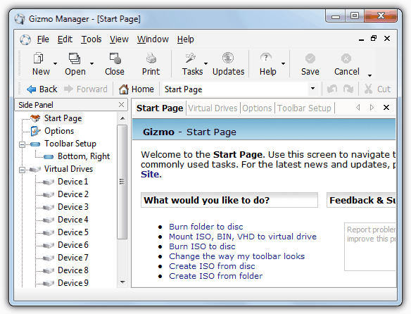Click the Burn folder to disc link
411x314 pixels.
coord(206,227)
